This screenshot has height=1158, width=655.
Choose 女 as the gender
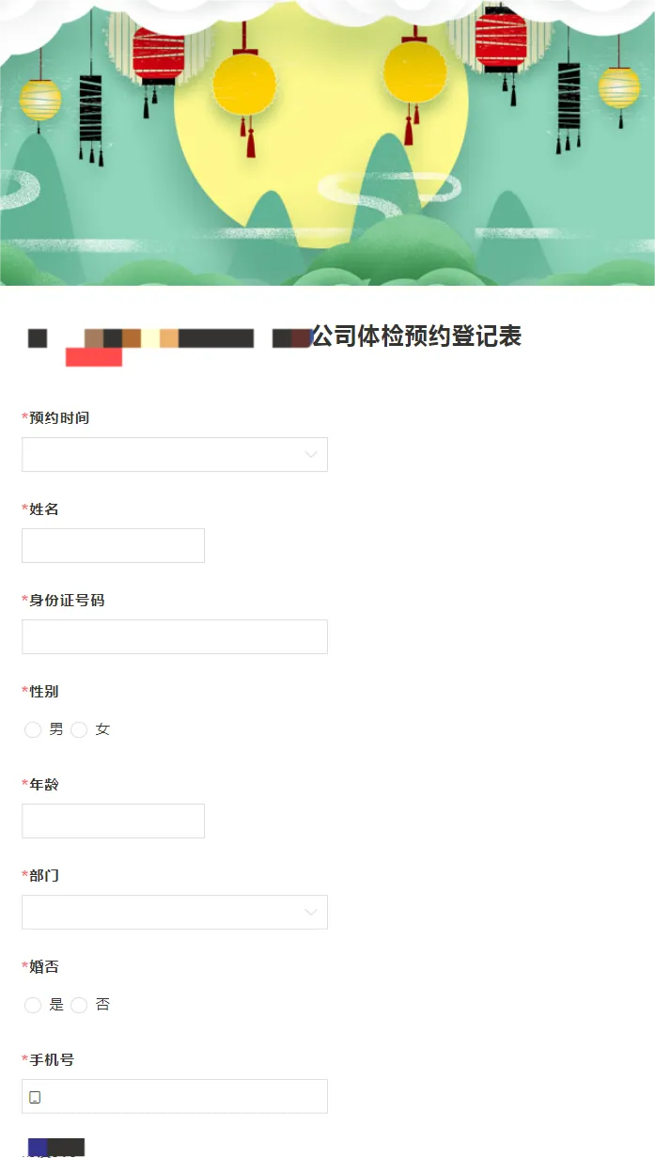[x=80, y=730]
